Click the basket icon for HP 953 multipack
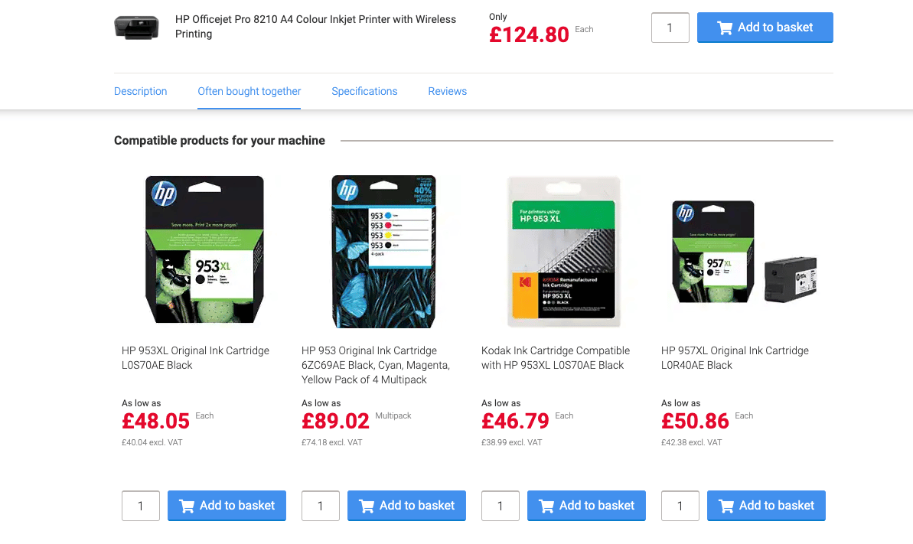Screen dimensions: 913x544 366,506
